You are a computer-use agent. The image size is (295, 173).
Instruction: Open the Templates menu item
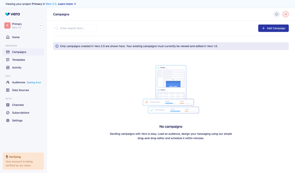click(x=18, y=60)
